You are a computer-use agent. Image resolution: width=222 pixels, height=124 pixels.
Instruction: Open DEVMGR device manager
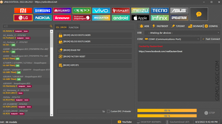click(x=195, y=26)
